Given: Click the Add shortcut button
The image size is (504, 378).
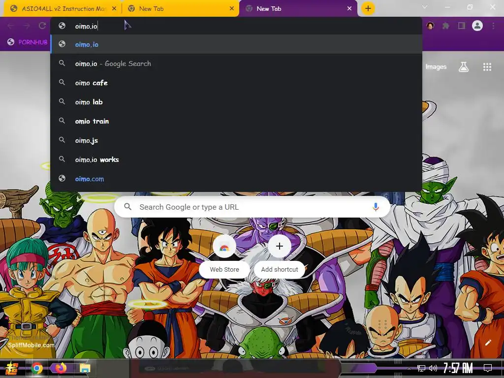Looking at the screenshot, I should click(x=280, y=255).
